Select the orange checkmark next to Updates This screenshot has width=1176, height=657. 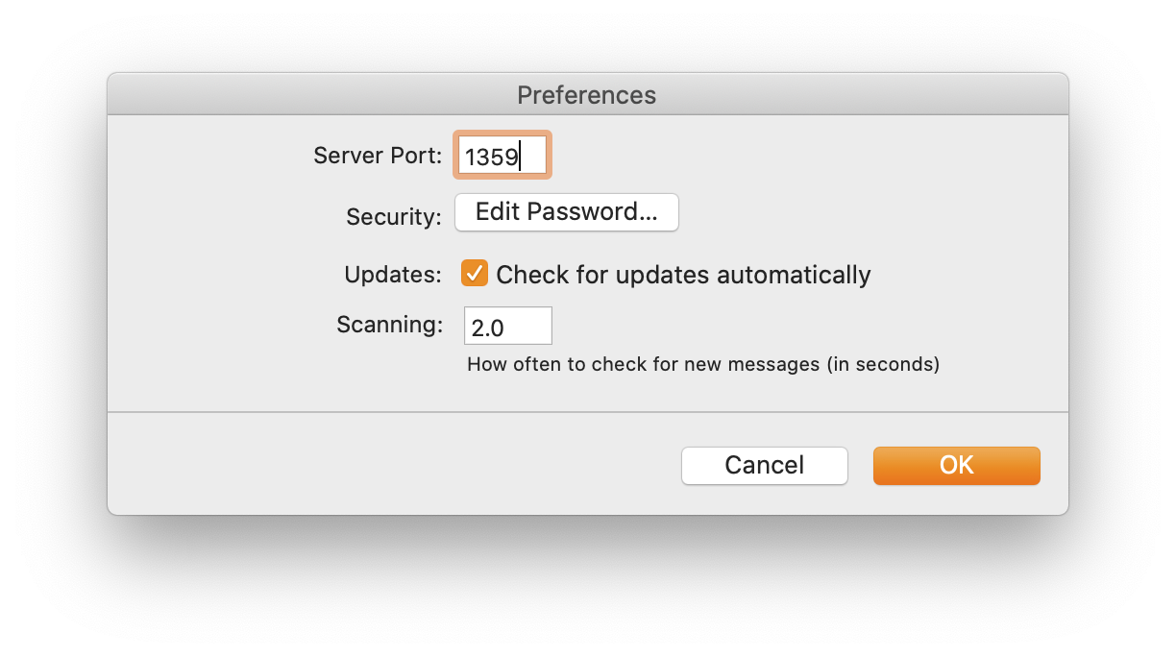[x=475, y=274]
